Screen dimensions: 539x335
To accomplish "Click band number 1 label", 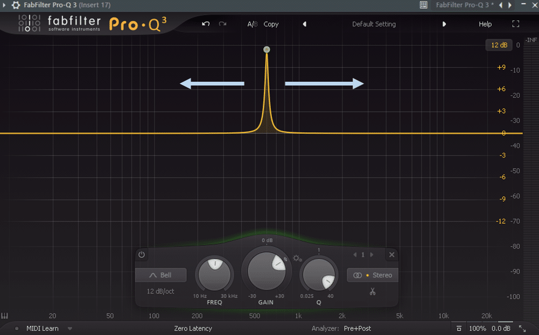I will (x=363, y=255).
